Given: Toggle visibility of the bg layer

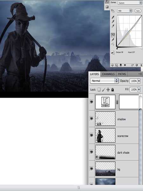Looking at the screenshot, I should click(x=92, y=169).
